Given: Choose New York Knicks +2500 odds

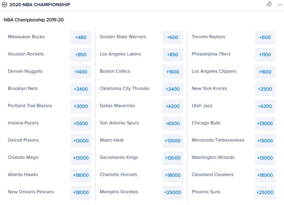Looking at the screenshot, I should point(265,89).
